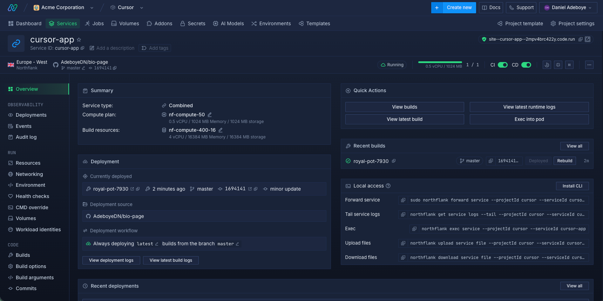Copy the Upload files command
Screen dimensions: 603x301
(403, 243)
